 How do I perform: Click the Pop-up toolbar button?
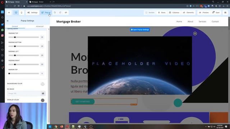(x=46, y=13)
